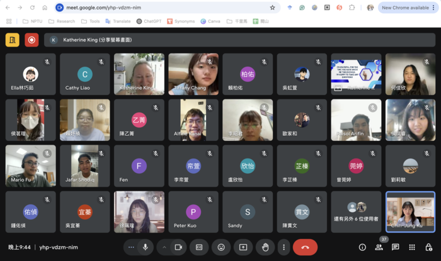Click Katherine King screen sharing banner

[x=239, y=40]
